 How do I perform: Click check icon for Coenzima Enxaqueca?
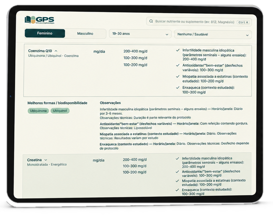tap(178, 88)
